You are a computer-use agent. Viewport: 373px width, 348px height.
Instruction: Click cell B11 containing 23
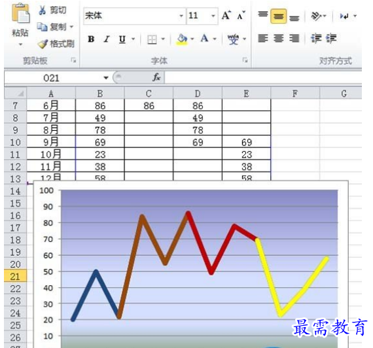100,154
